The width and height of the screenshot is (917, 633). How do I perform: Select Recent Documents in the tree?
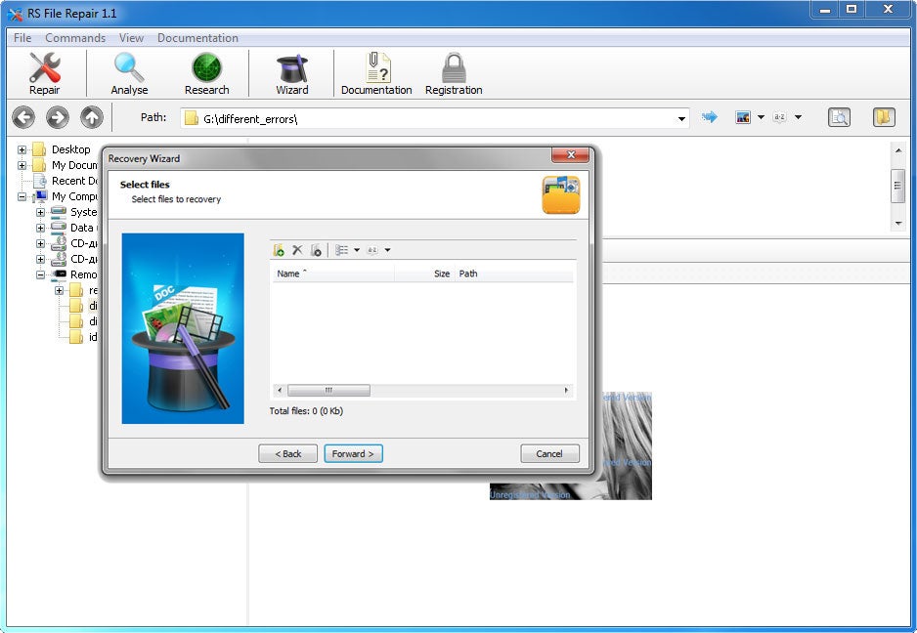tap(73, 181)
